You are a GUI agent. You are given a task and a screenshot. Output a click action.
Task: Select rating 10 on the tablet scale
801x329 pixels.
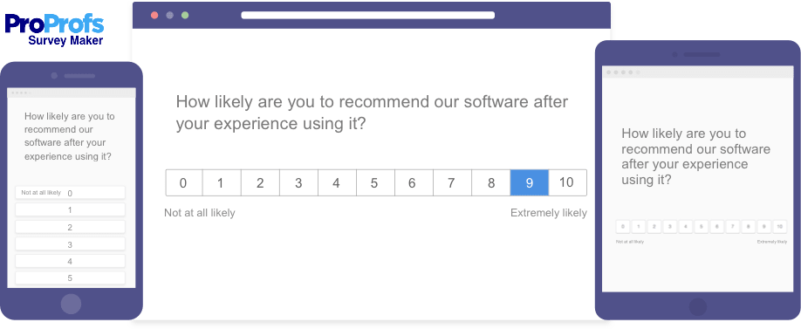(x=779, y=227)
